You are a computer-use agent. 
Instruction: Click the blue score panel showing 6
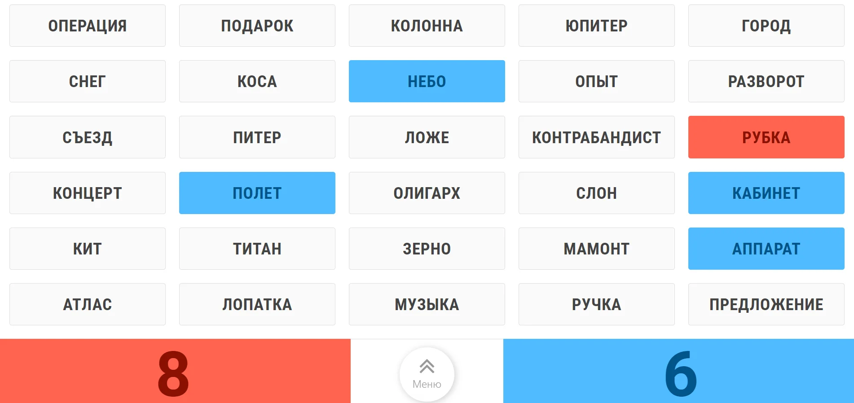tap(678, 371)
